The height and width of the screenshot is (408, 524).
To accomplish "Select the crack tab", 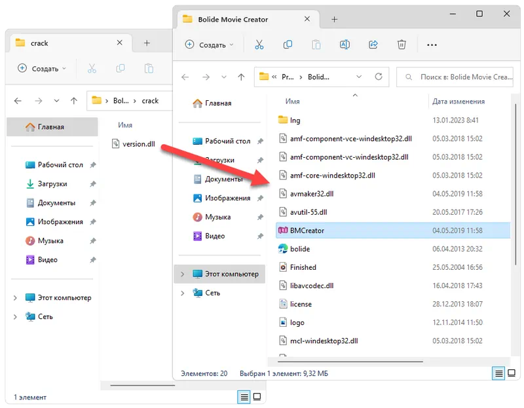I will [70, 43].
